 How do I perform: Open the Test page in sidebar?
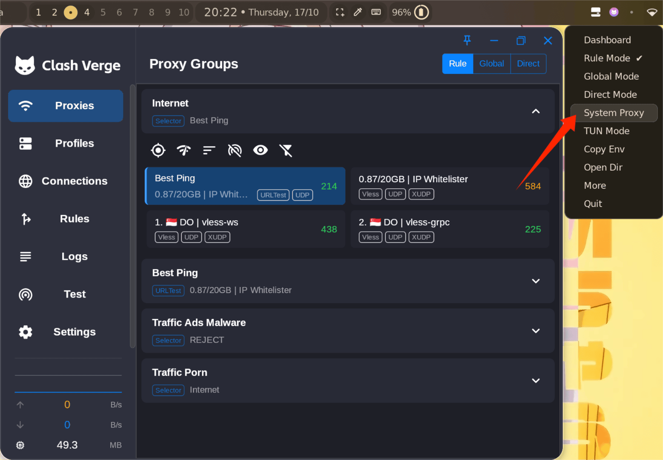(66, 294)
